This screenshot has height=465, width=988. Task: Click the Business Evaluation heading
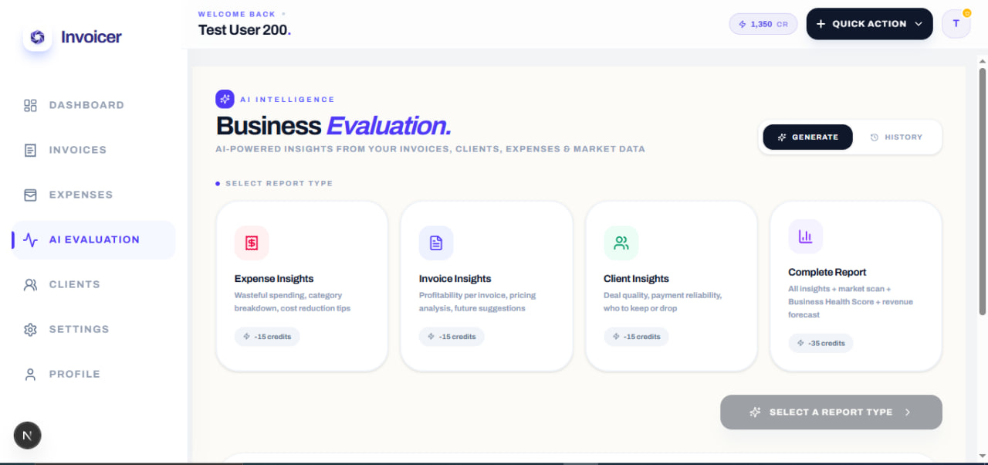pos(333,126)
